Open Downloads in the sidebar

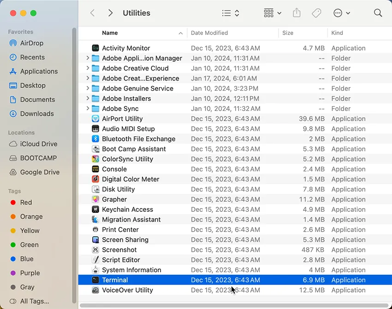(31, 114)
